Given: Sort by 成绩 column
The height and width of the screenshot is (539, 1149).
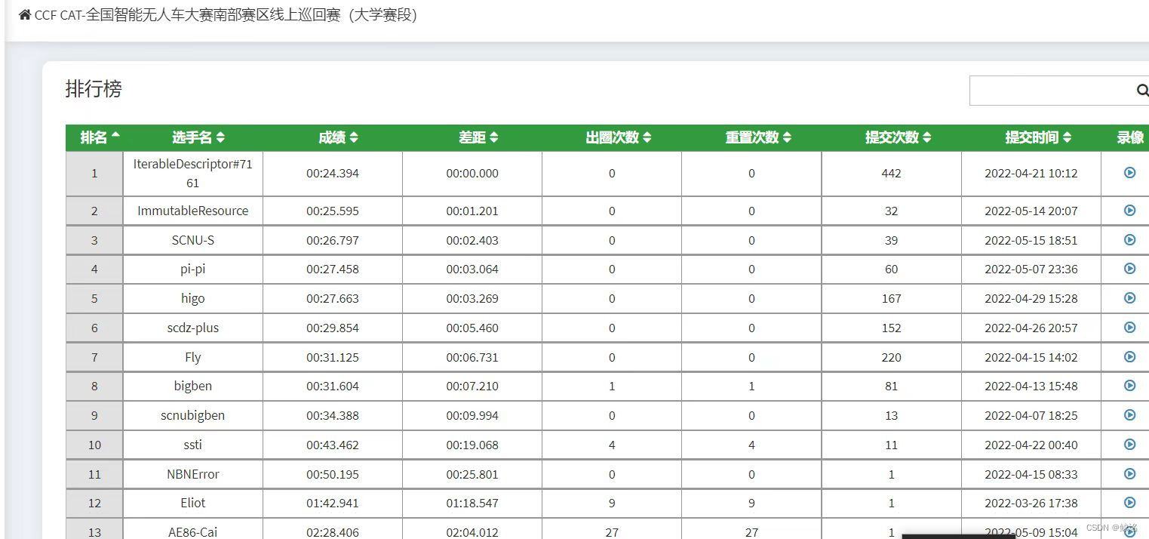Looking at the screenshot, I should [338, 137].
